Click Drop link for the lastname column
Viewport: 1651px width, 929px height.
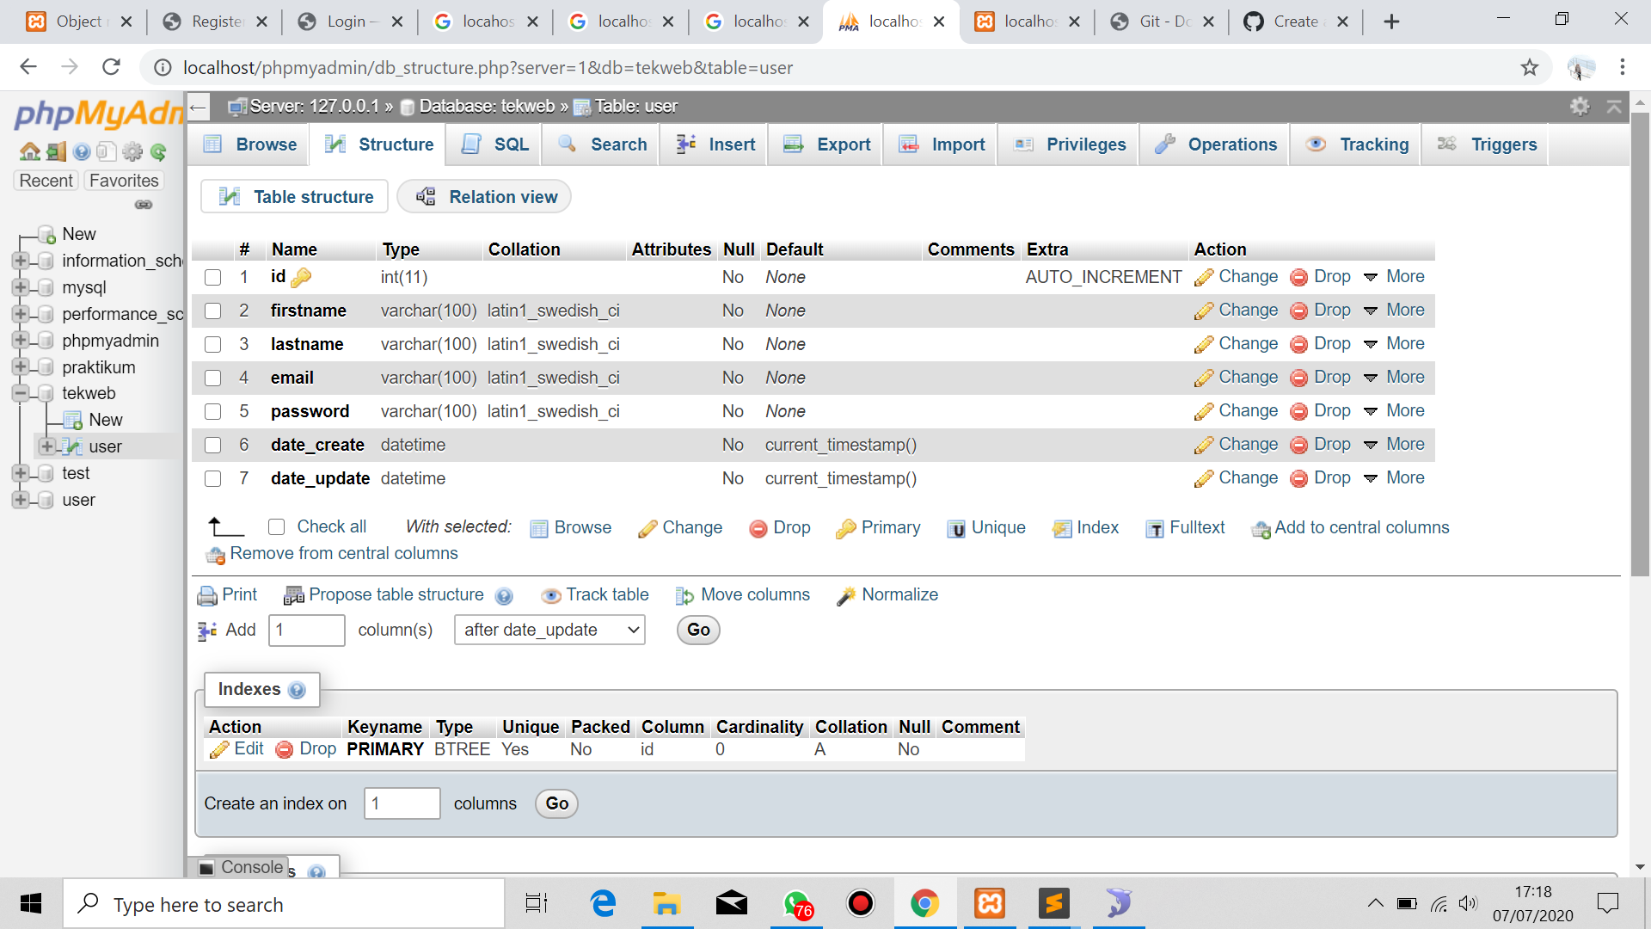[1331, 344]
